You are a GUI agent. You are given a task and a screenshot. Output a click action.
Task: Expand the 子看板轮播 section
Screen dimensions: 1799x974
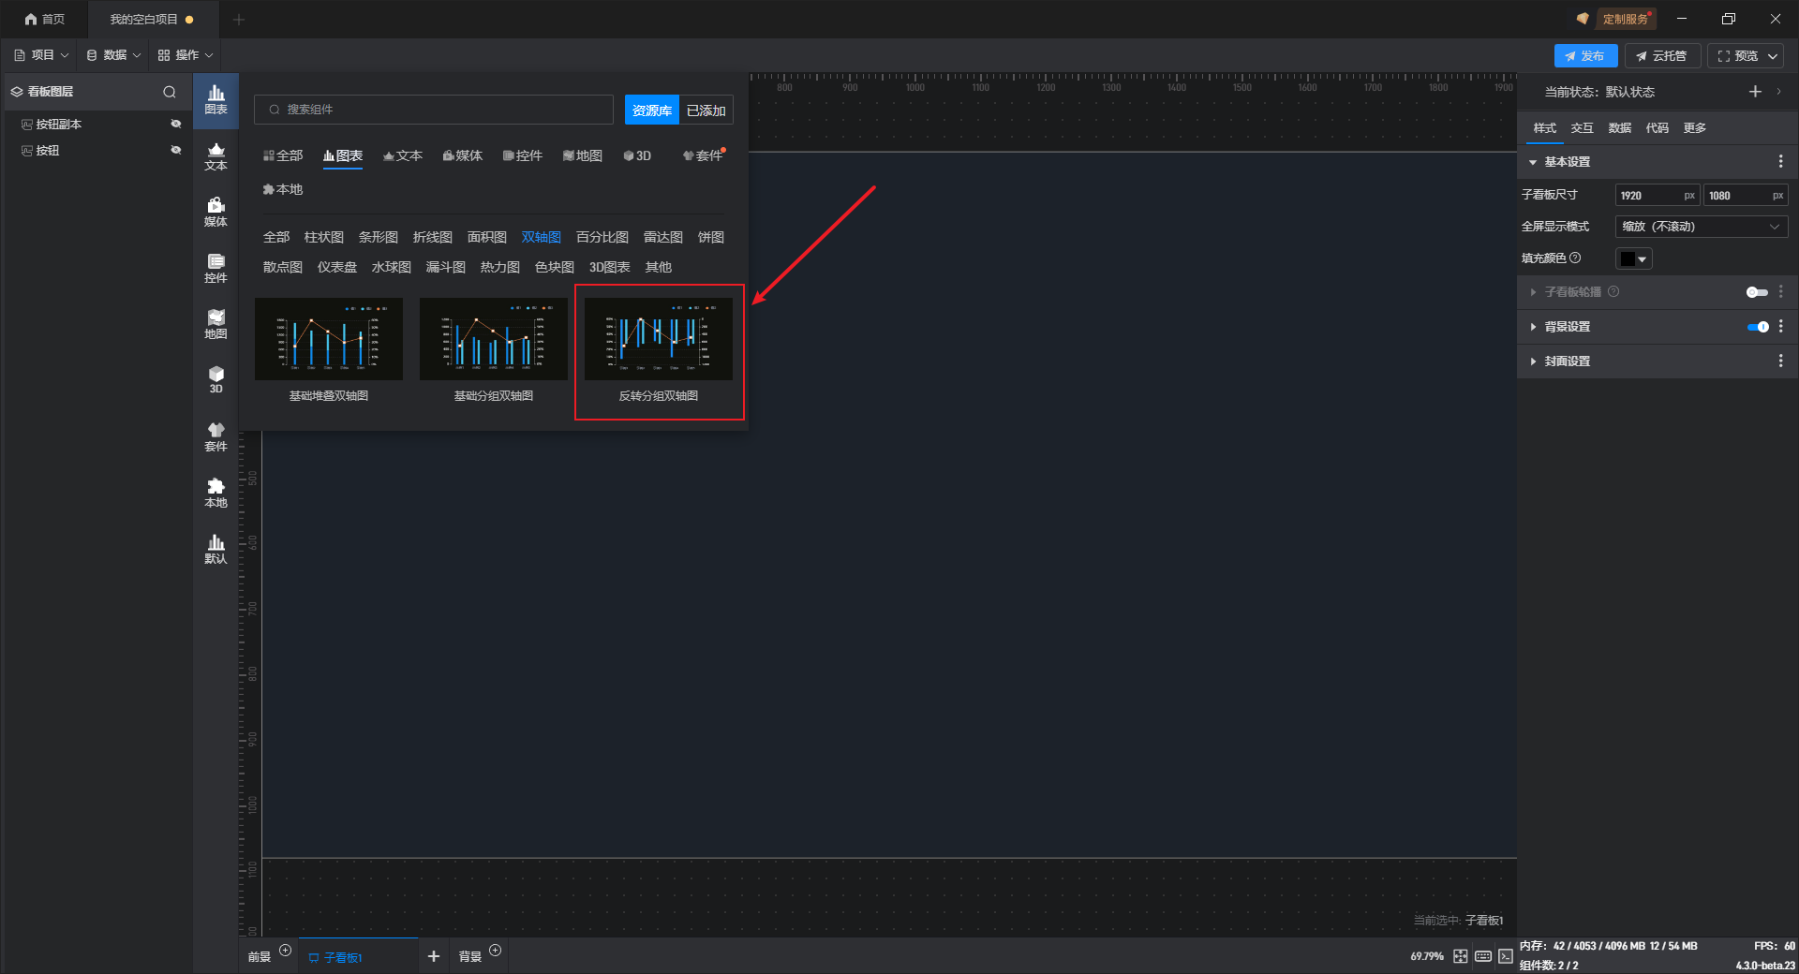[1534, 292]
